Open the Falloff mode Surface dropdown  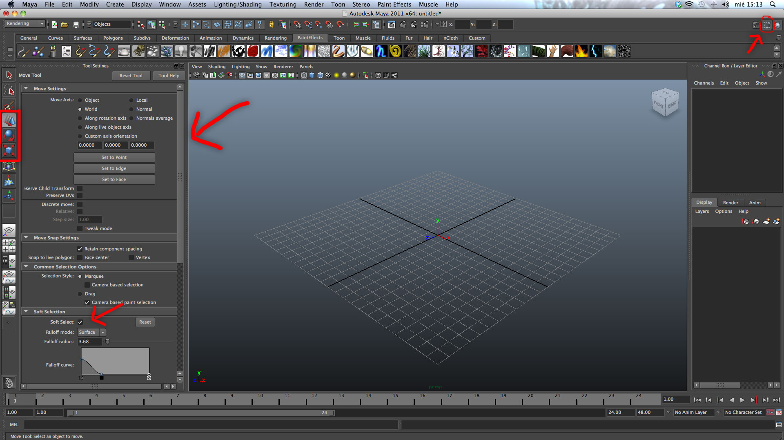(91, 332)
